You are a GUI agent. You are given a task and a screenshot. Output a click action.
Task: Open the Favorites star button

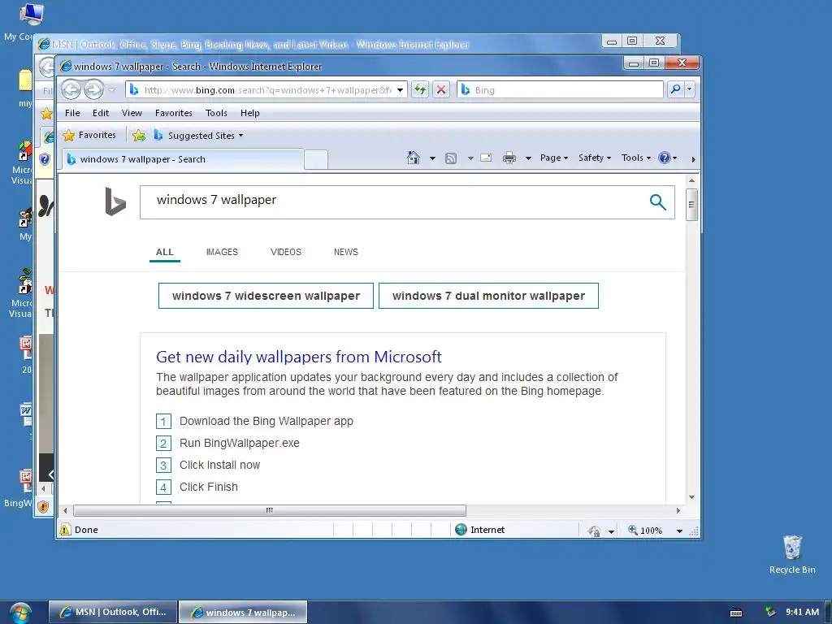coord(89,136)
